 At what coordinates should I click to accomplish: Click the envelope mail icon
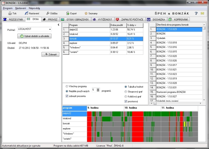[202, 13]
